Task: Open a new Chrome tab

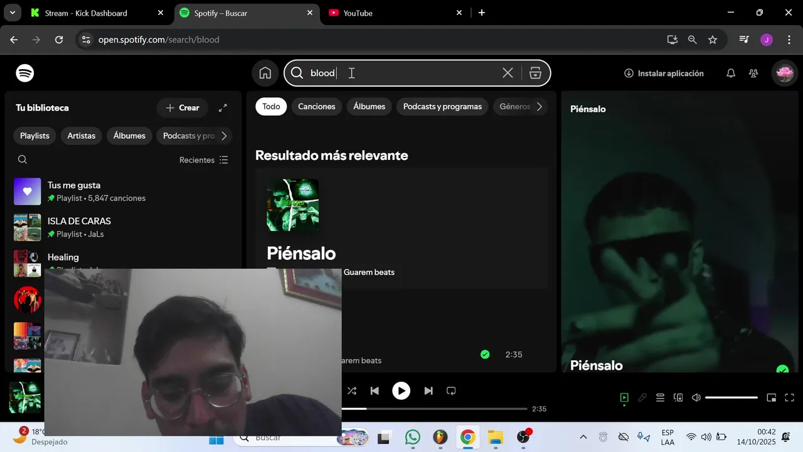Action: click(x=482, y=13)
